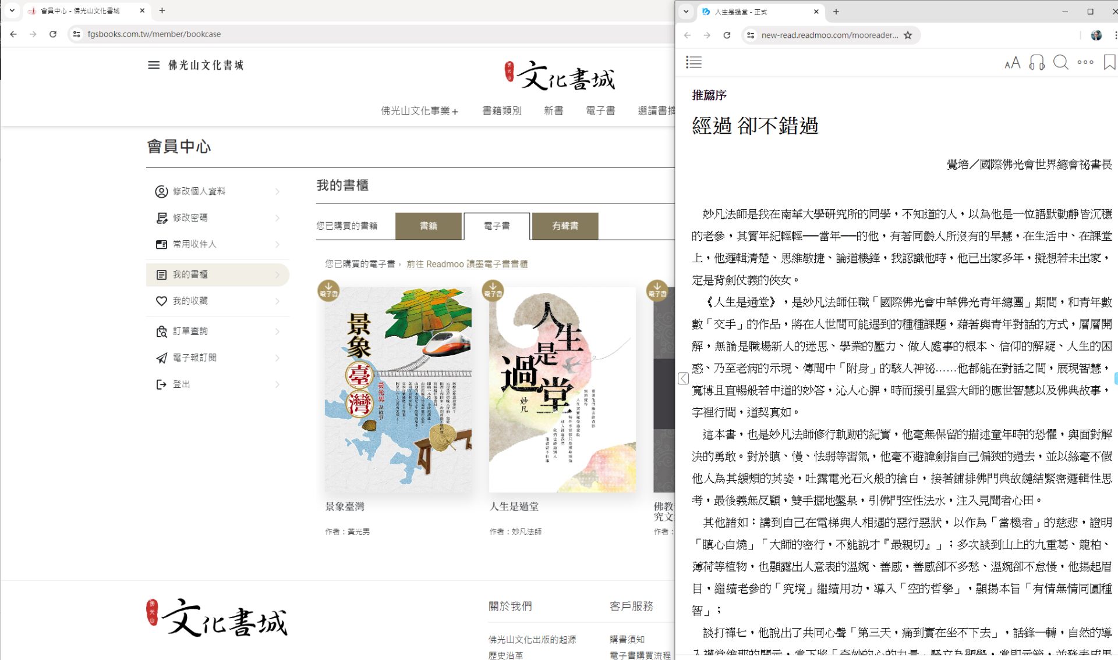
Task: Click the bookmark icon in reader toolbar
Action: pyautogui.click(x=1109, y=62)
